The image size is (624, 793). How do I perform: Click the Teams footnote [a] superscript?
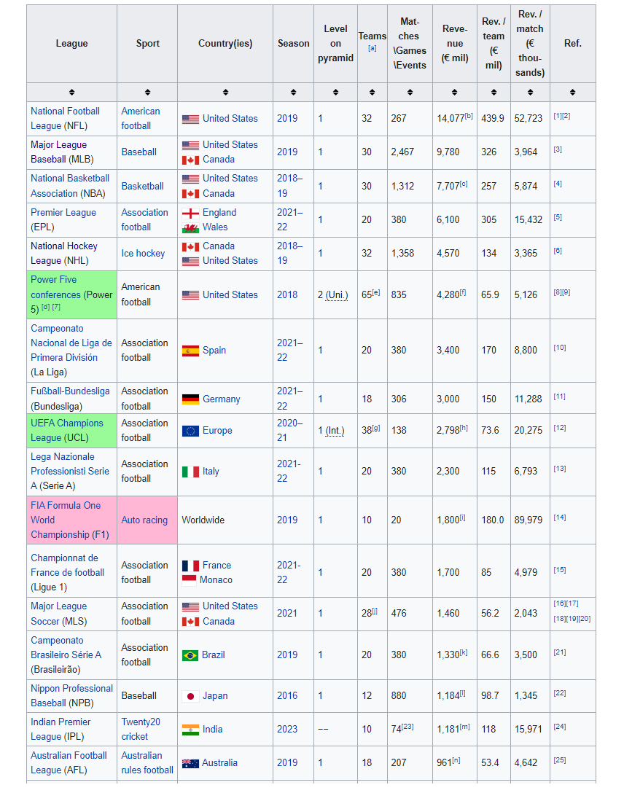[x=373, y=49]
